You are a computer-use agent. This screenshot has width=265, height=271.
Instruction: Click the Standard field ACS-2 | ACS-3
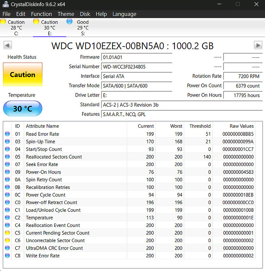pyautogui.click(x=182, y=105)
